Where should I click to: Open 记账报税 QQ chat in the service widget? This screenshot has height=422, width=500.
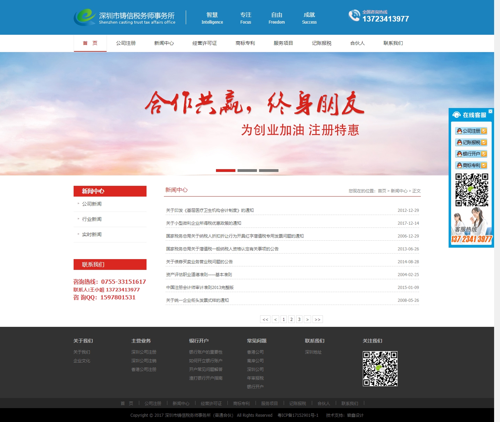coord(471,142)
